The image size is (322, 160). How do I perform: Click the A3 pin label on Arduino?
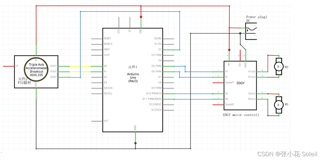105,83
